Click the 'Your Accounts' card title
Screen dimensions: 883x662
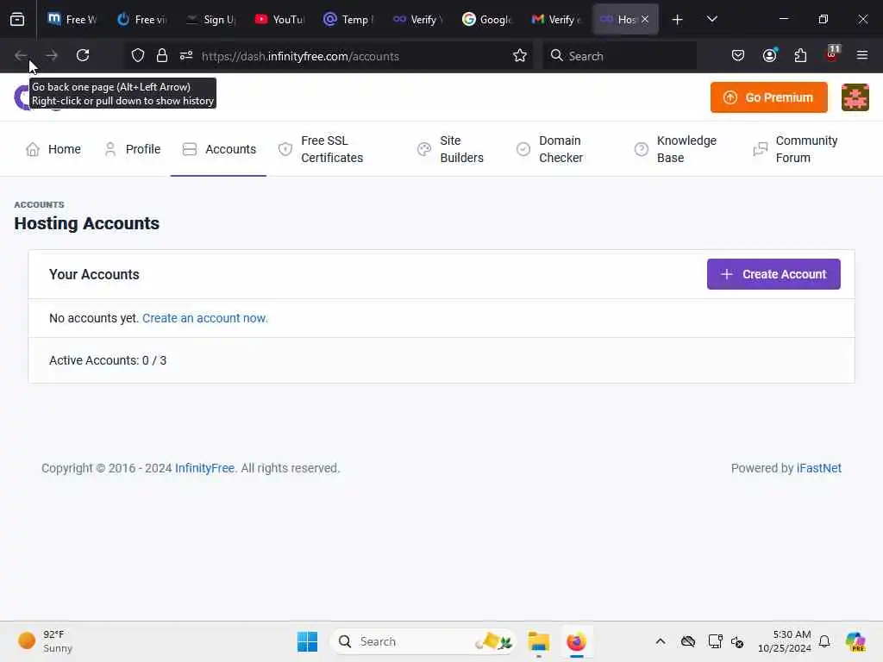click(94, 274)
